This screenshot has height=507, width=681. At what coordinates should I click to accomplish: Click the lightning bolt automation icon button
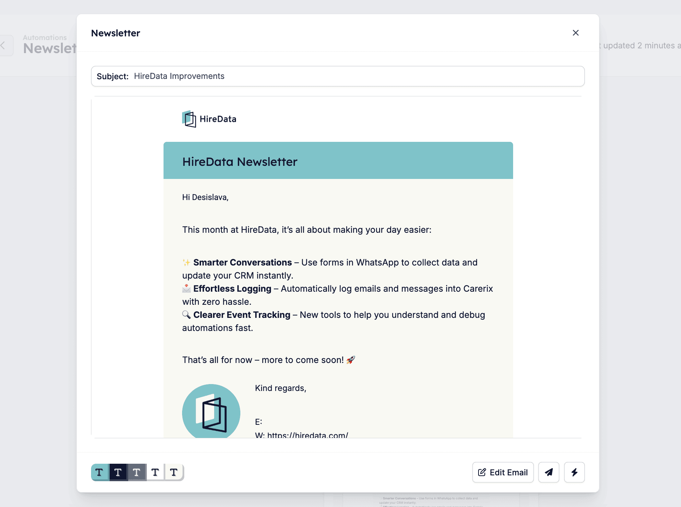574,472
